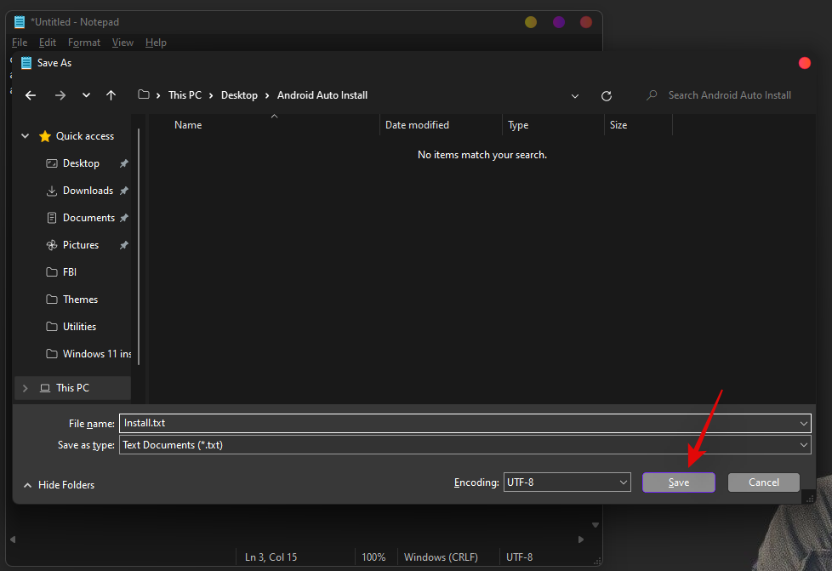
Task: Open Desktop in Quick access
Action: 81,163
